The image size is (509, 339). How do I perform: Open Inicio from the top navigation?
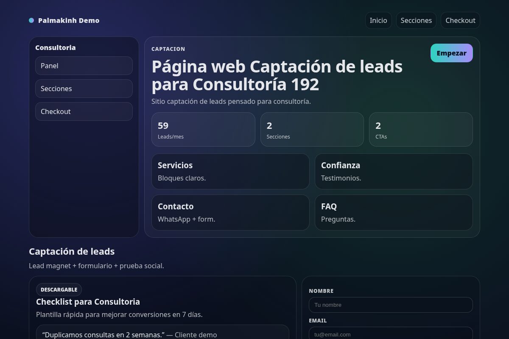point(378,20)
